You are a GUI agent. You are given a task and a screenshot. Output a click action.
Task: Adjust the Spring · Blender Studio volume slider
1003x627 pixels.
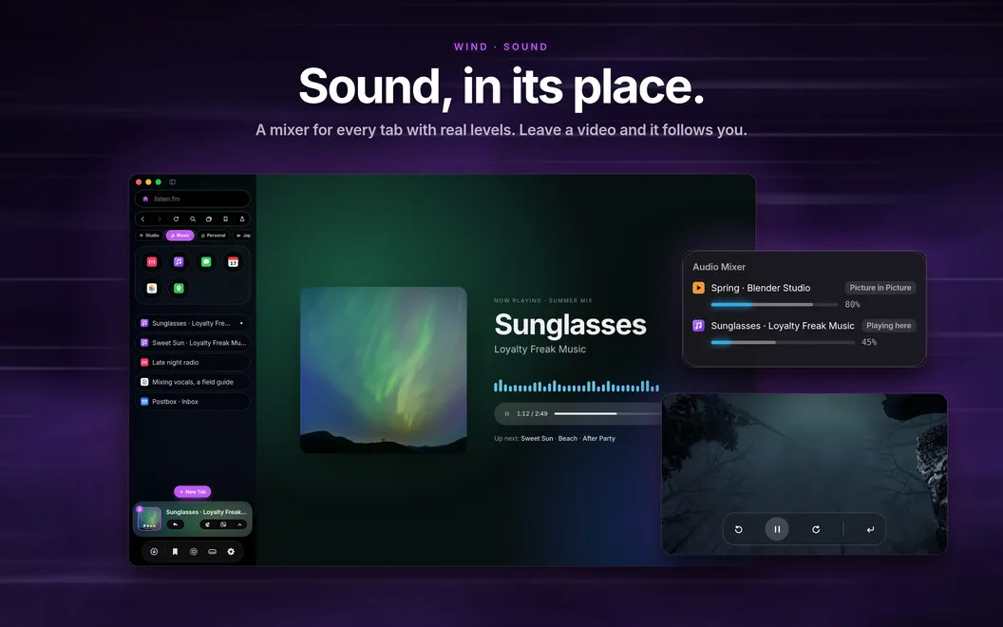pyautogui.click(x=774, y=305)
